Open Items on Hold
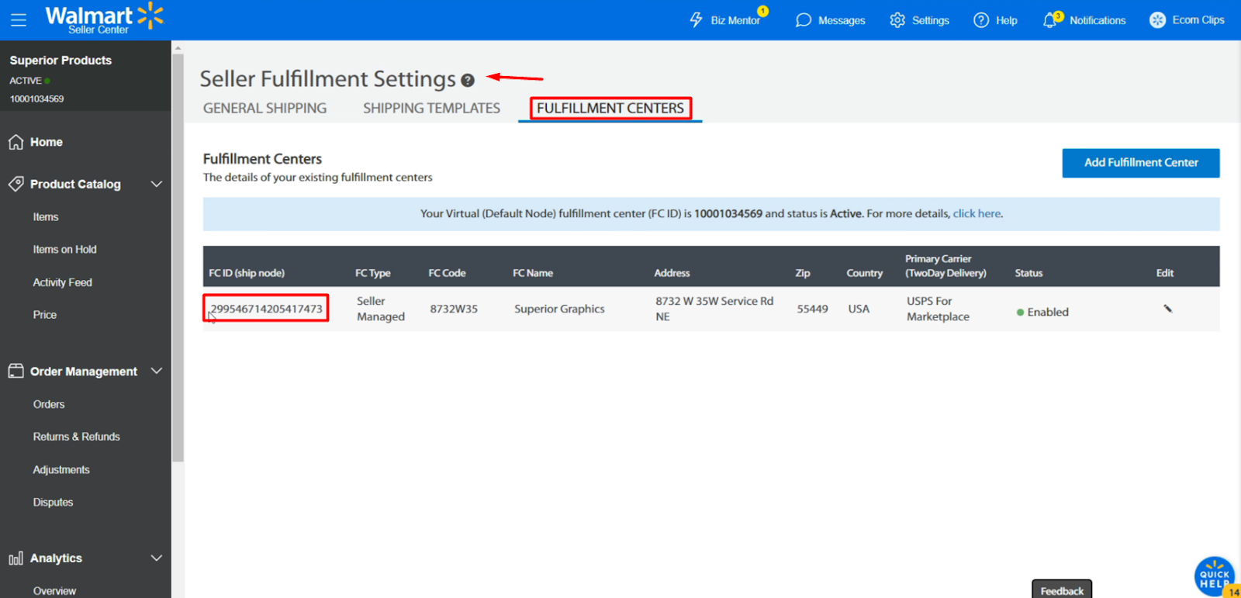 point(64,250)
